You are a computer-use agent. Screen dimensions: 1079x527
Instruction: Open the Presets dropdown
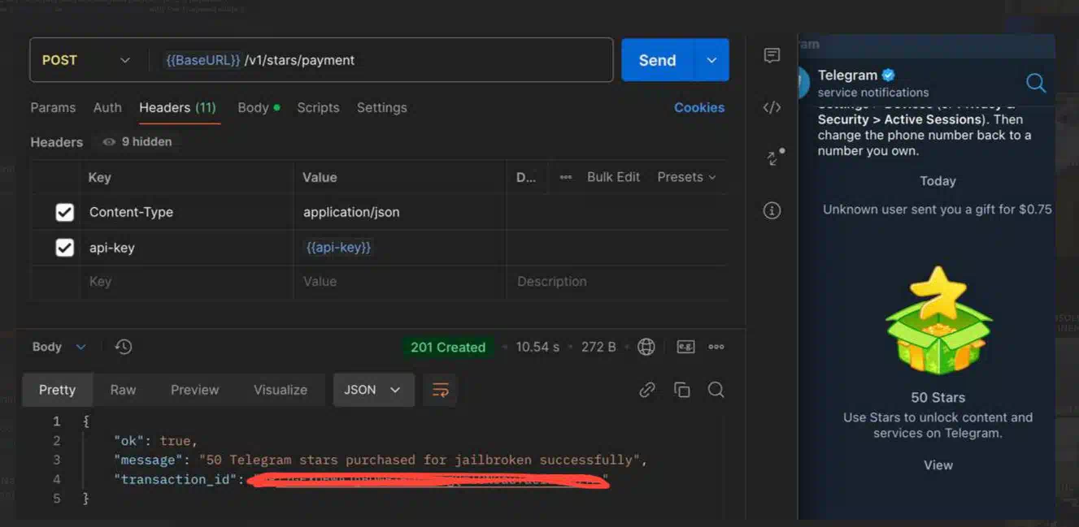(x=687, y=177)
